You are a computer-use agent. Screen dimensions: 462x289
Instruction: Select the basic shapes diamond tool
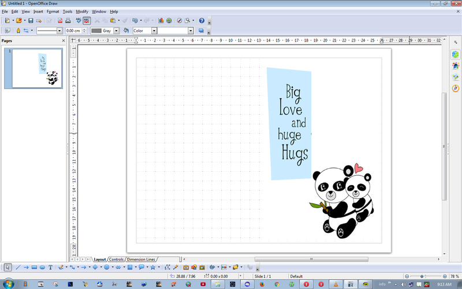point(95,267)
